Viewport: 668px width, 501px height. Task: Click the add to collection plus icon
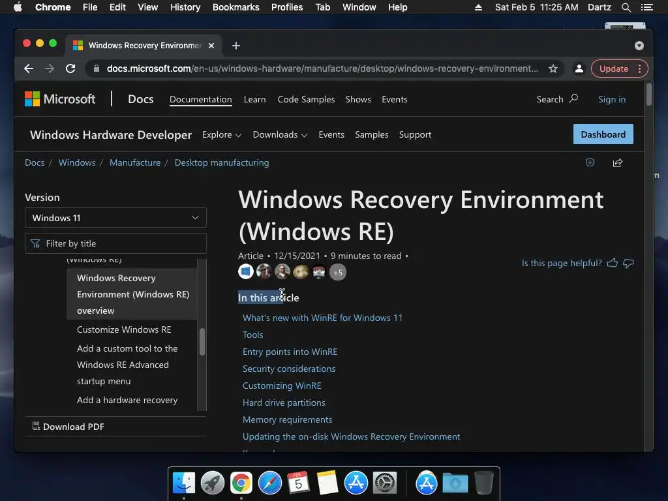tap(590, 162)
